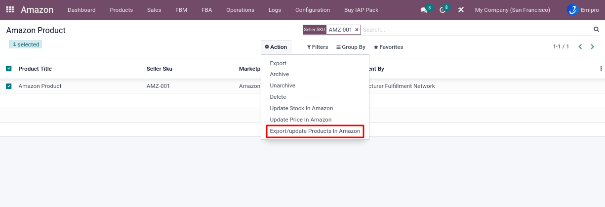Image resolution: width=605 pixels, height=207 pixels.
Task: Uncheck the Amazon Product row checkbox
Action: click(x=9, y=86)
